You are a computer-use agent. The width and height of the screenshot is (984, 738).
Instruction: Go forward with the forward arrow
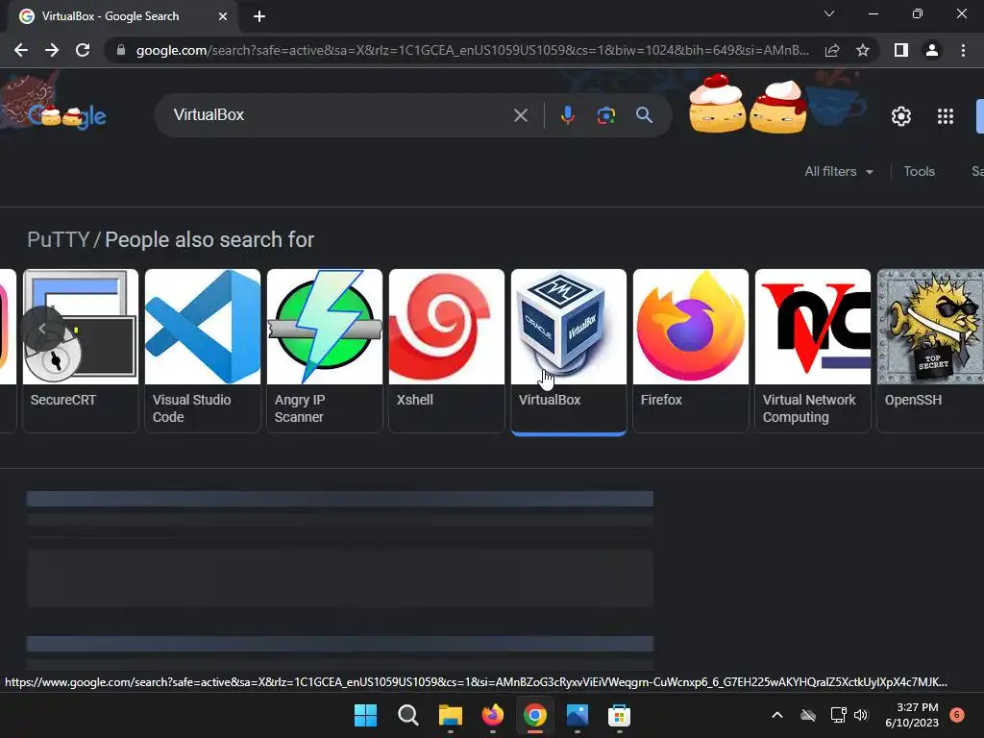(52, 50)
